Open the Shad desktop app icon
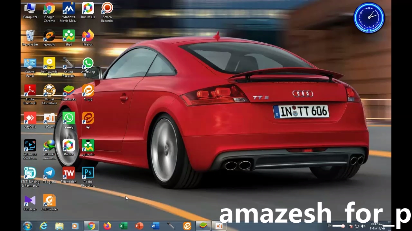 [x=69, y=36]
